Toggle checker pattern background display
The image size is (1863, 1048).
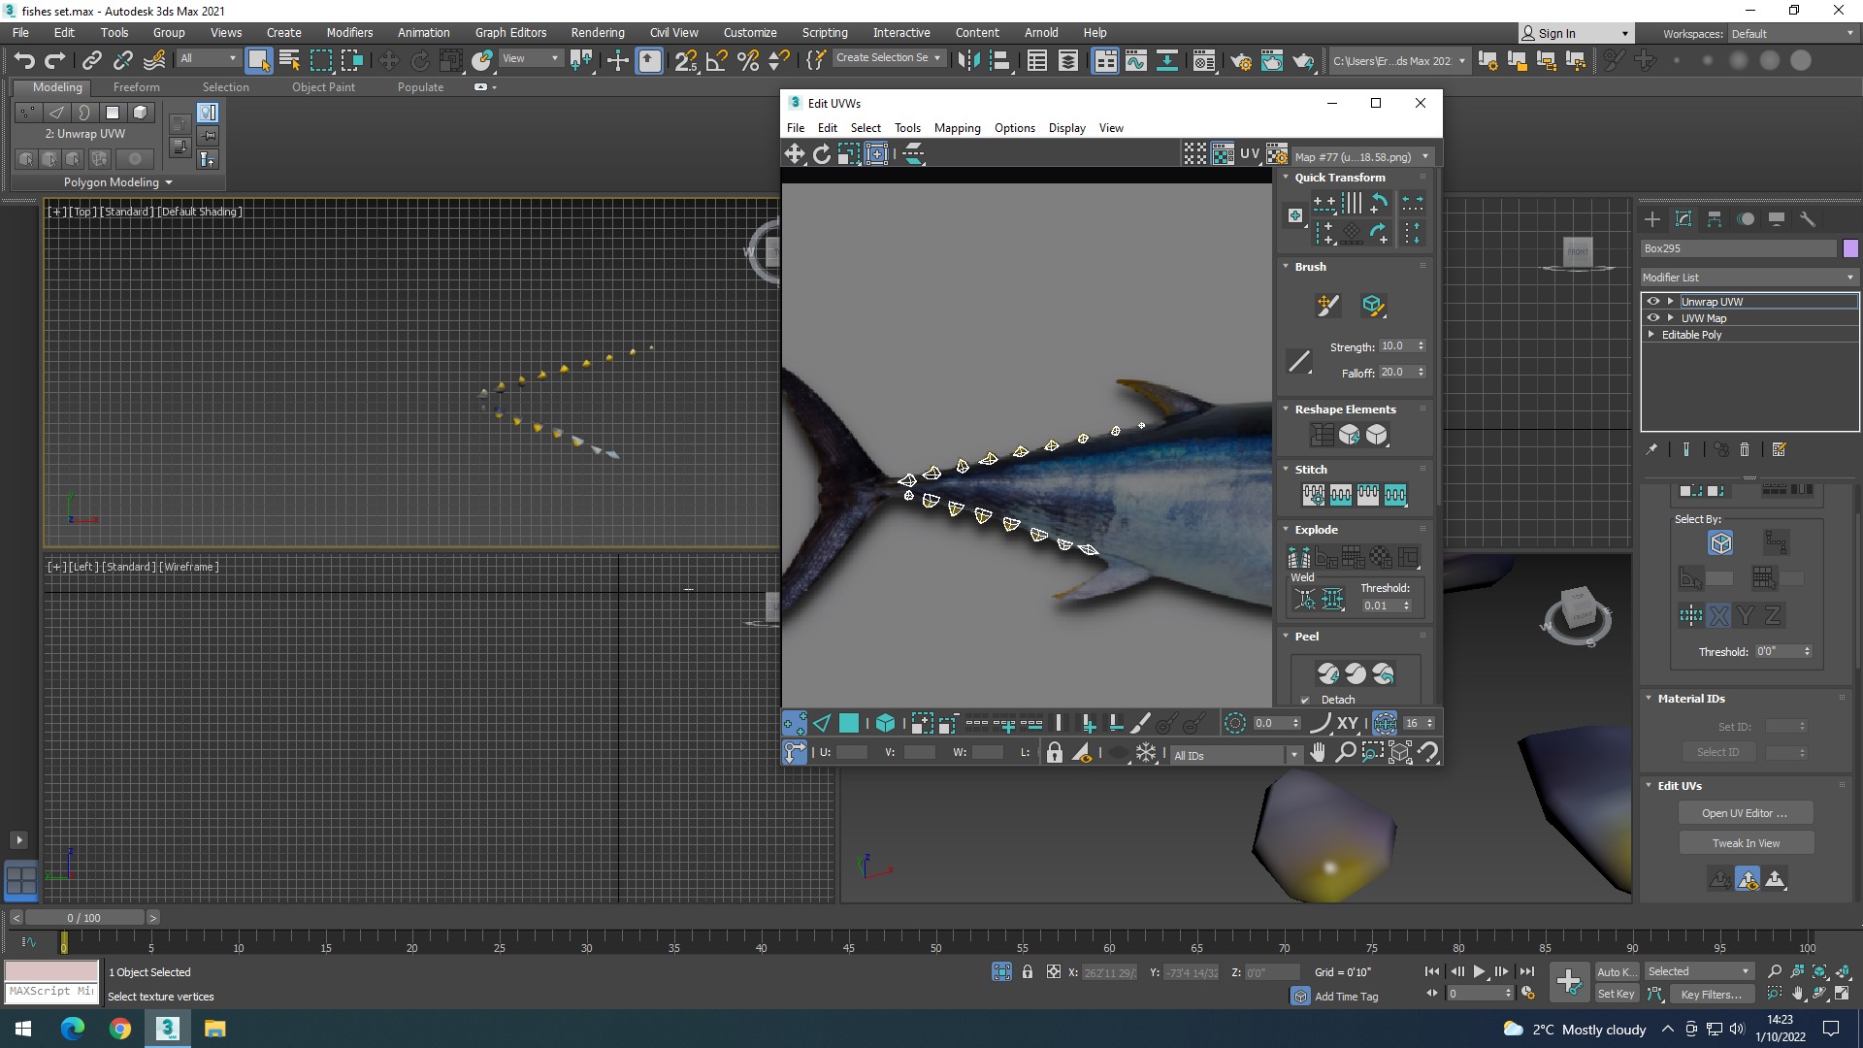(1223, 154)
